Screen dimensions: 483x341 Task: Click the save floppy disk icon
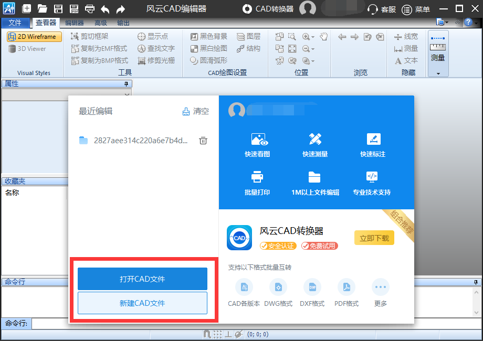pos(58,8)
